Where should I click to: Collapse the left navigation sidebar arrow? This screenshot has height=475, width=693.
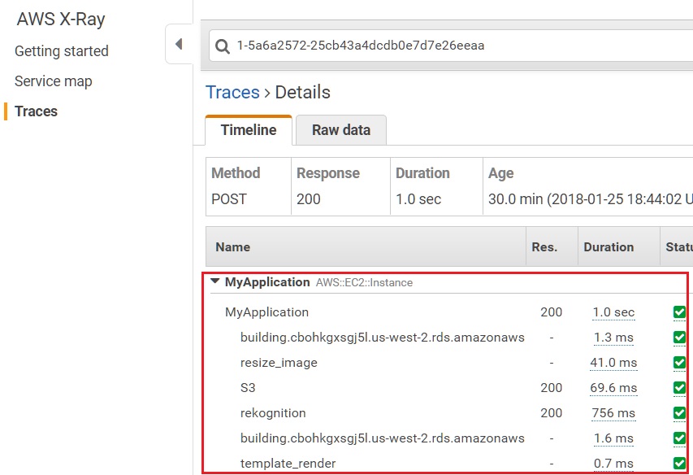click(179, 44)
